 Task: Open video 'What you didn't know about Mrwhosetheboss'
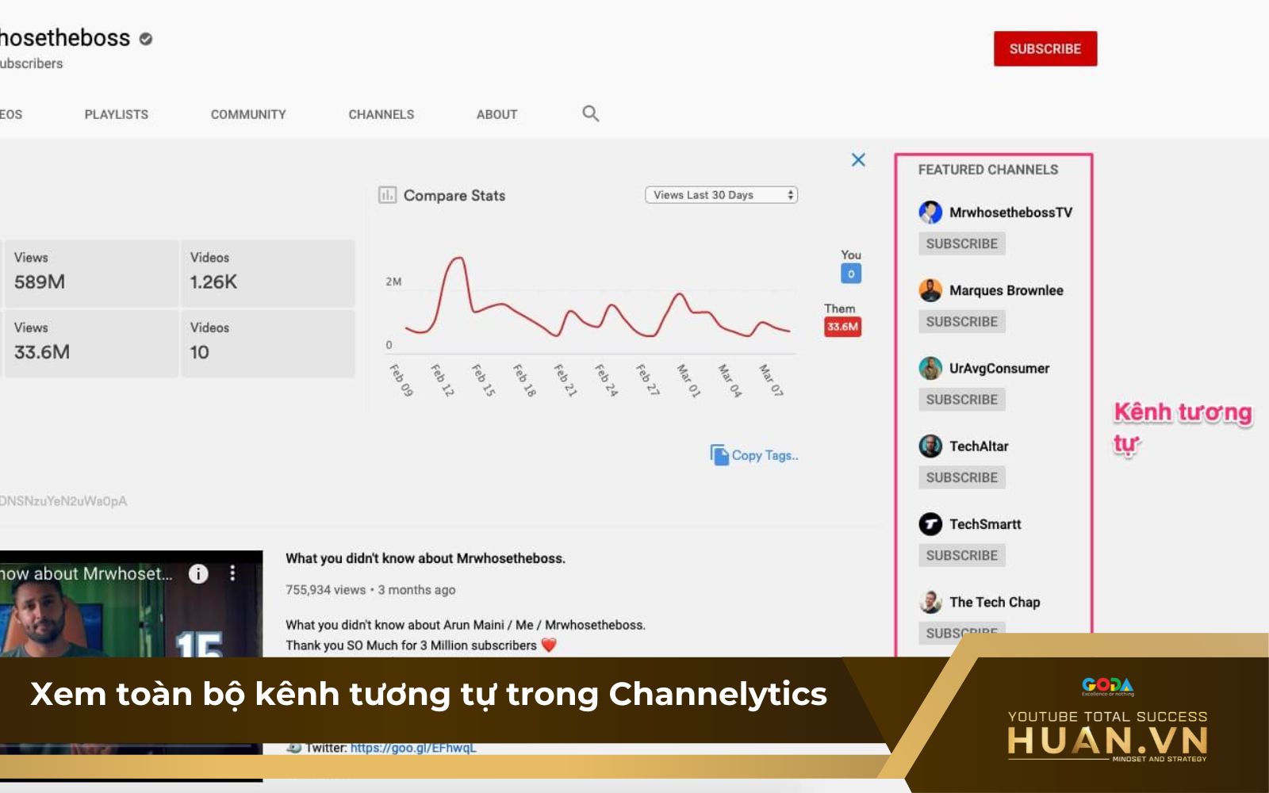pos(425,558)
